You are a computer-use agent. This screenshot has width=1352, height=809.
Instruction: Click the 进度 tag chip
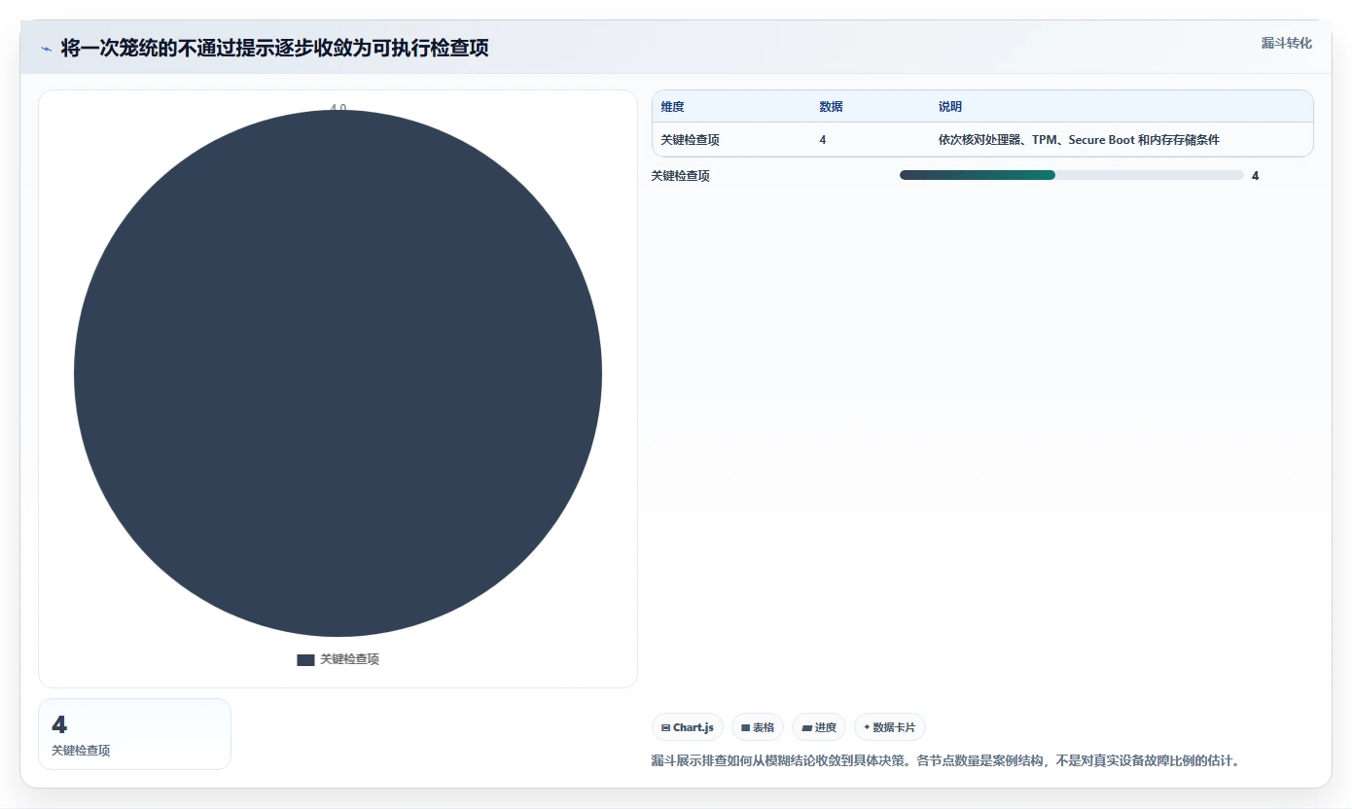point(819,727)
